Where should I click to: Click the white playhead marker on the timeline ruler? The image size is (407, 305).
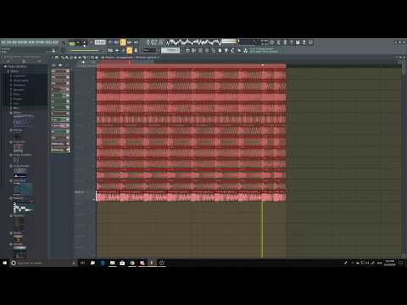(262, 65)
